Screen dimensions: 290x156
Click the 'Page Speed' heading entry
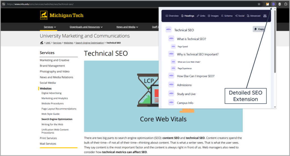[183, 47]
